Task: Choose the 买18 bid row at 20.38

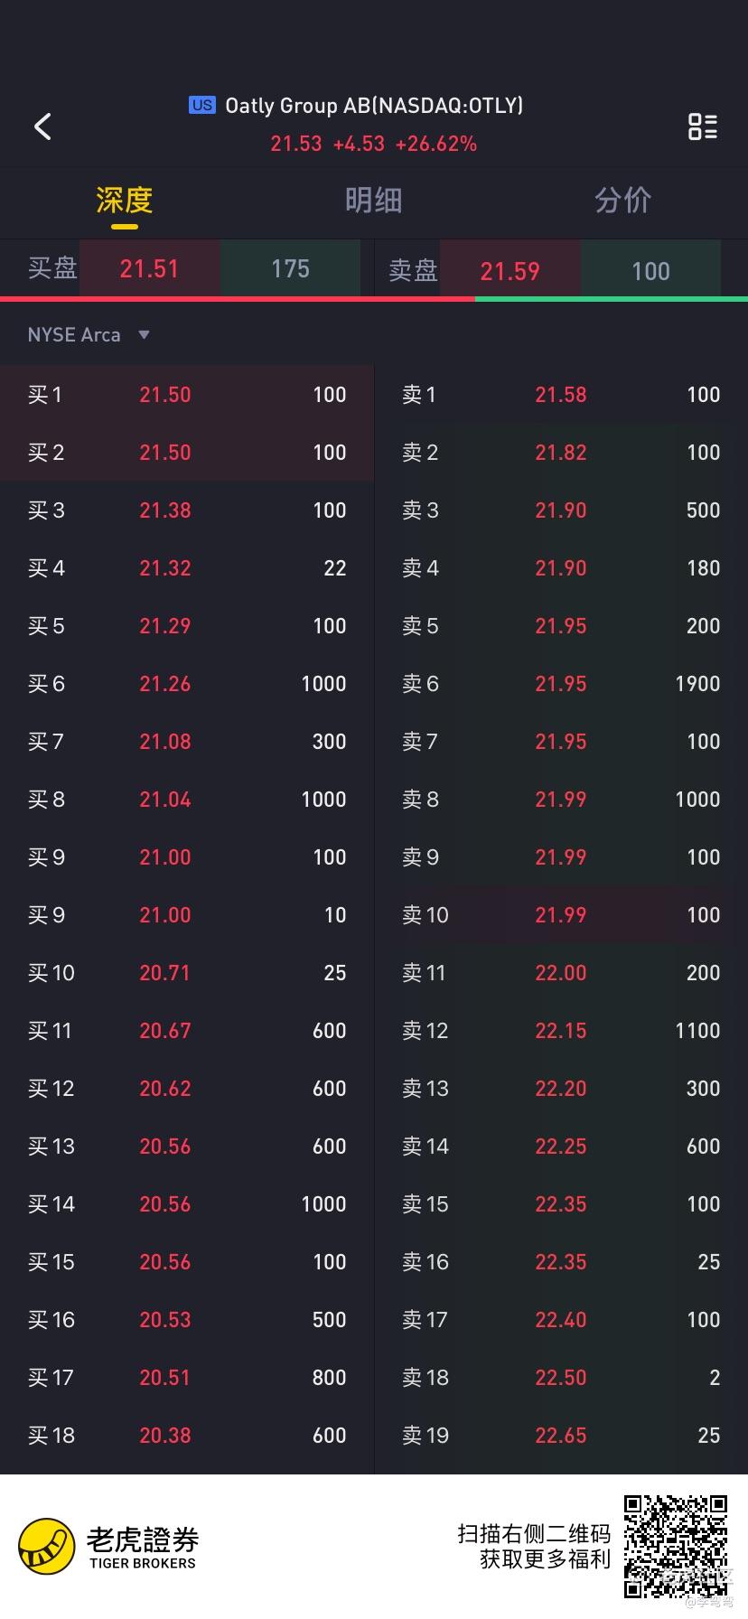Action: (x=187, y=1436)
